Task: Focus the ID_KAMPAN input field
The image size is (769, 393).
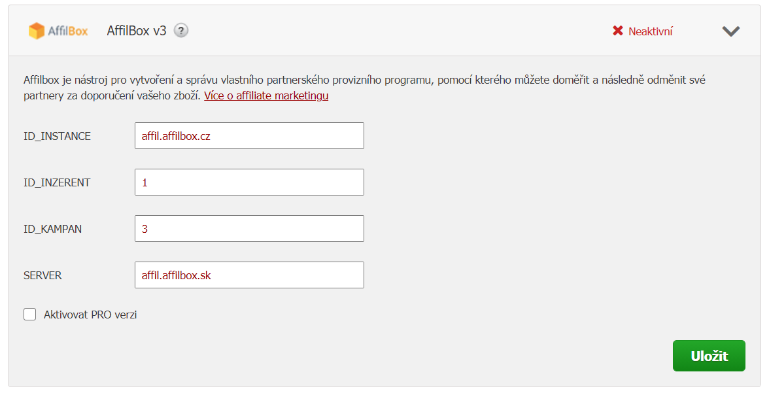Action: (x=249, y=229)
